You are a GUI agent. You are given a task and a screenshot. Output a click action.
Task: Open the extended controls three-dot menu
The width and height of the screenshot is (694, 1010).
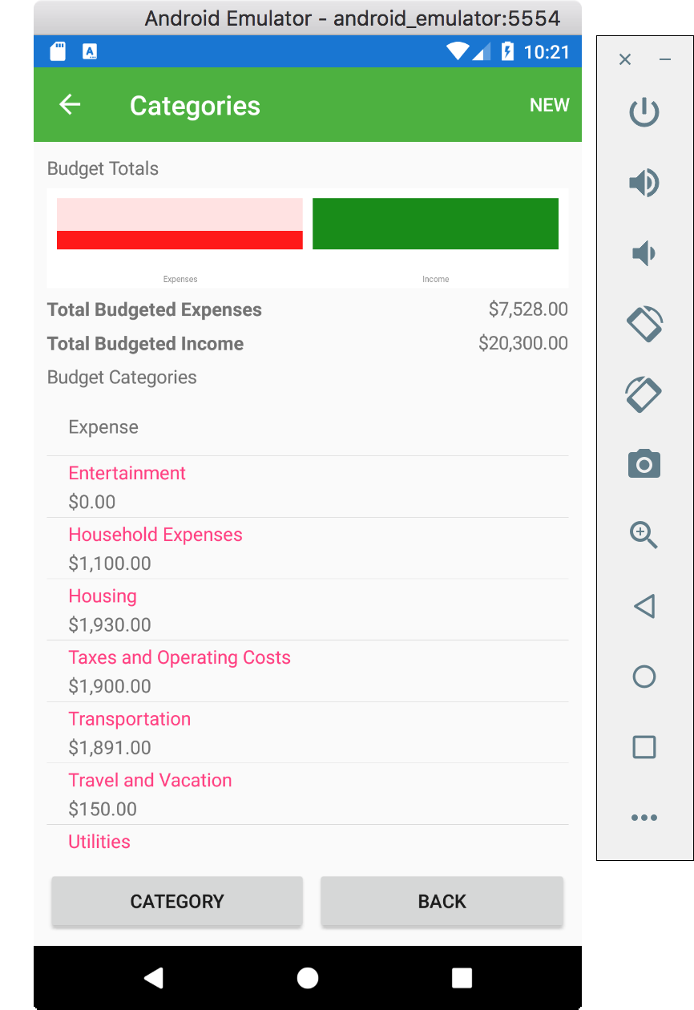click(x=644, y=818)
